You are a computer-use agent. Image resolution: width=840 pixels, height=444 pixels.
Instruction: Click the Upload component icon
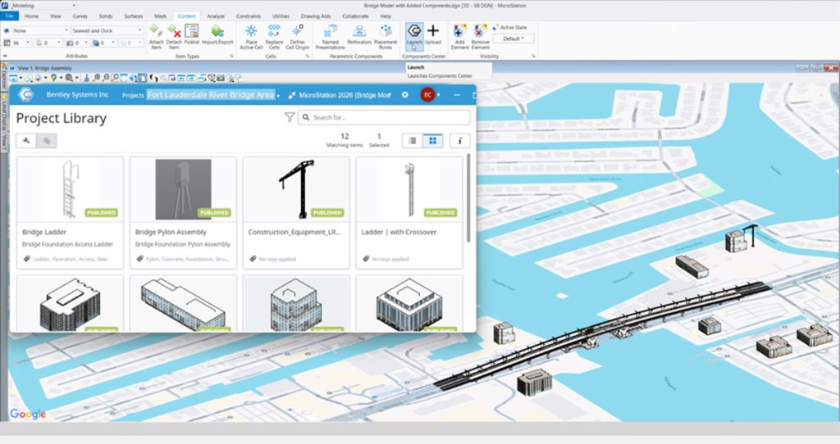pyautogui.click(x=433, y=31)
